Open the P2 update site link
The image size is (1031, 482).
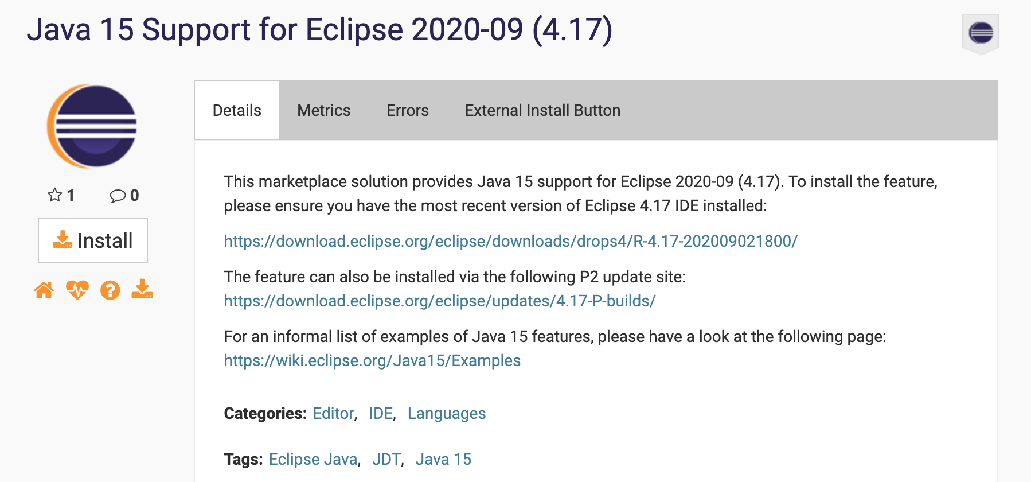click(x=439, y=300)
